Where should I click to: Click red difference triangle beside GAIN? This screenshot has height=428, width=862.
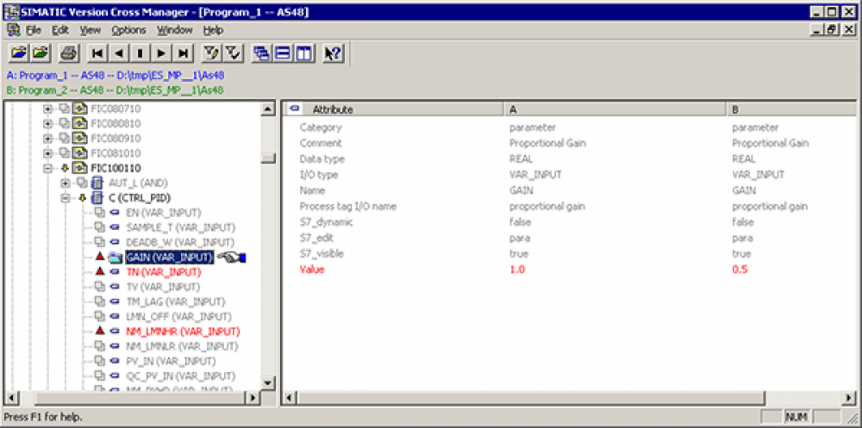click(x=99, y=257)
